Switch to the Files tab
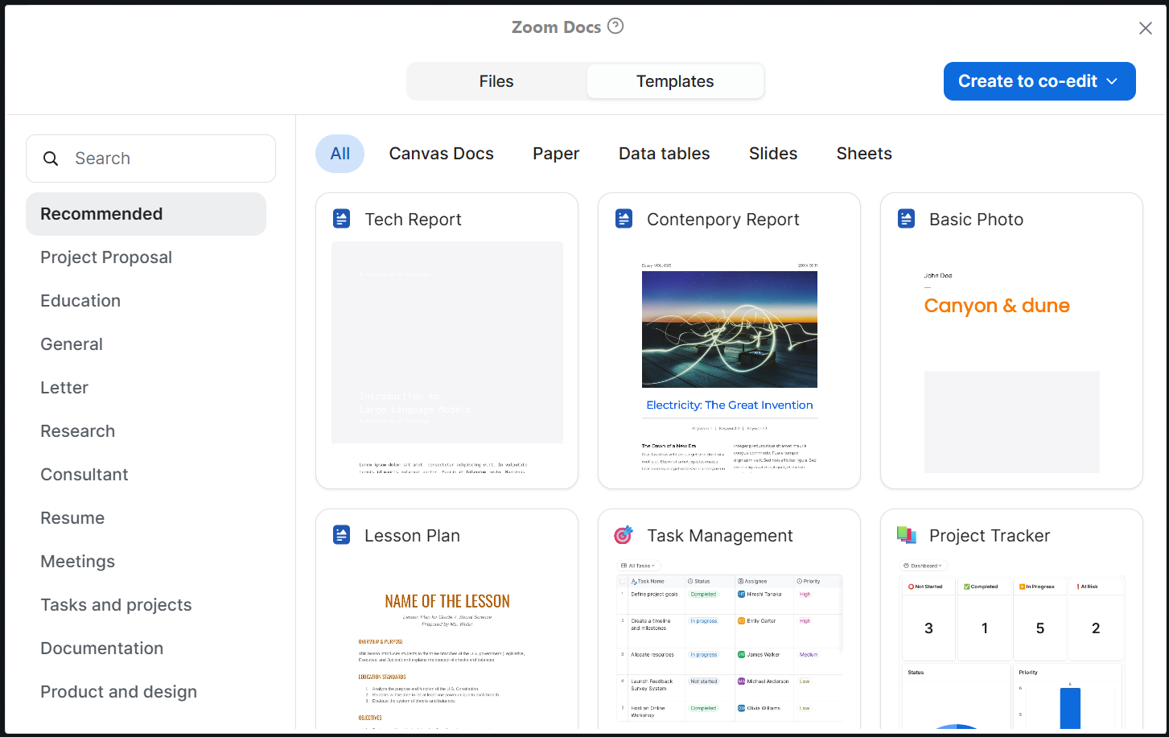The image size is (1169, 737). coord(496,81)
